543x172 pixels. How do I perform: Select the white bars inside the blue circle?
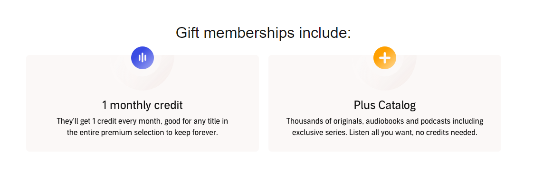tap(143, 58)
